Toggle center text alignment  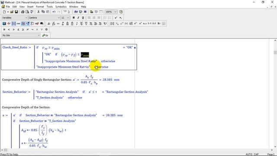(94, 18)
